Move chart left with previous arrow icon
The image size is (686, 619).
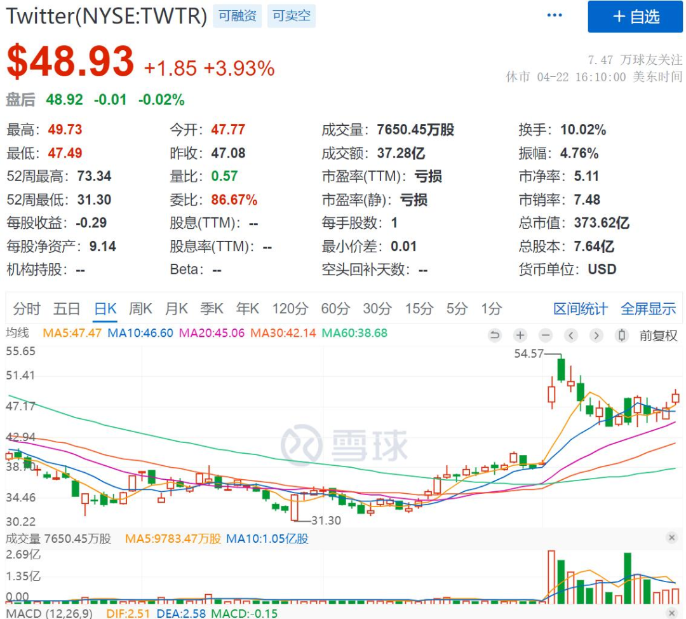(x=571, y=336)
